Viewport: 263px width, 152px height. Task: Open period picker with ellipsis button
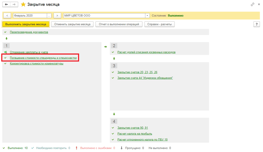pyautogui.click(x=49, y=16)
